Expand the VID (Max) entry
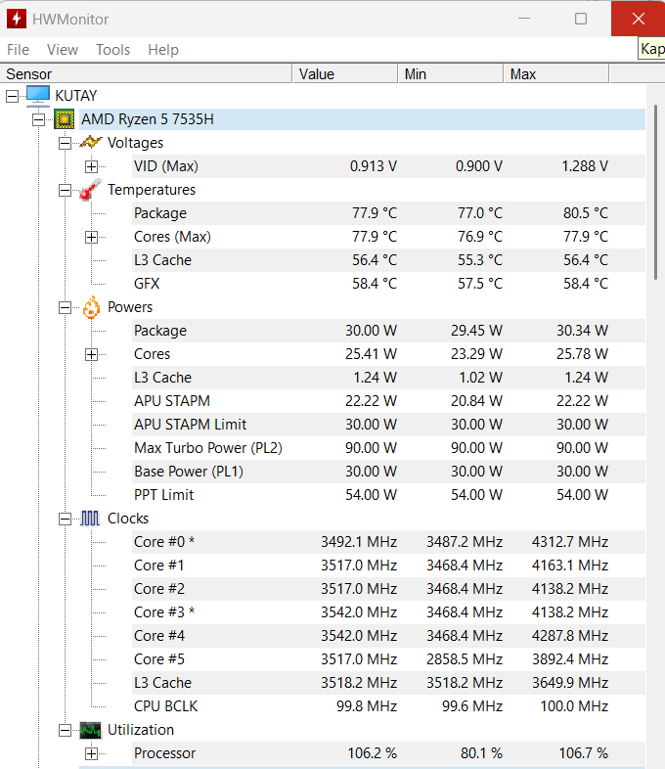Viewport: 665px width, 769px height. click(x=91, y=166)
